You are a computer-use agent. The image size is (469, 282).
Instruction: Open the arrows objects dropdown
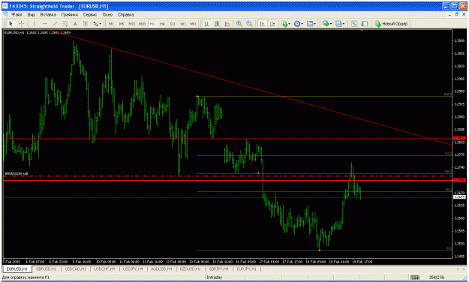pyautogui.click(x=97, y=24)
